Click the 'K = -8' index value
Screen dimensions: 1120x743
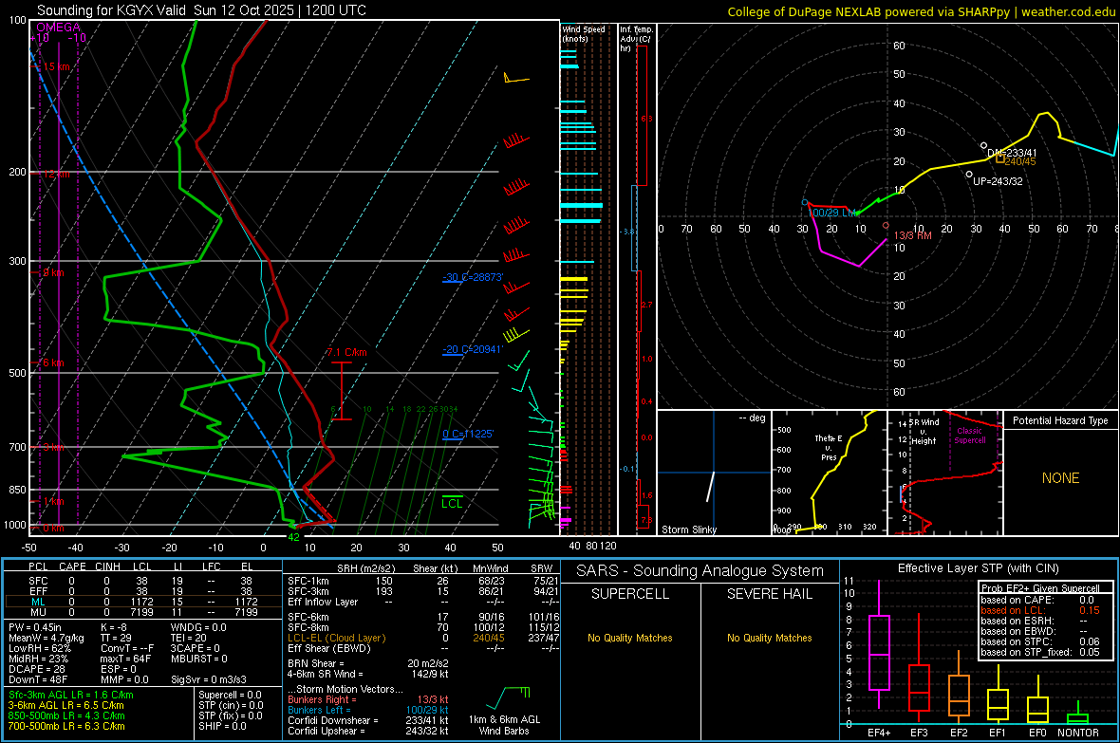[x=114, y=627]
